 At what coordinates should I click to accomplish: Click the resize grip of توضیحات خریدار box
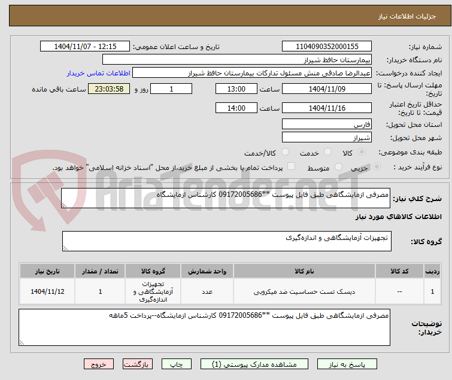[22, 342]
